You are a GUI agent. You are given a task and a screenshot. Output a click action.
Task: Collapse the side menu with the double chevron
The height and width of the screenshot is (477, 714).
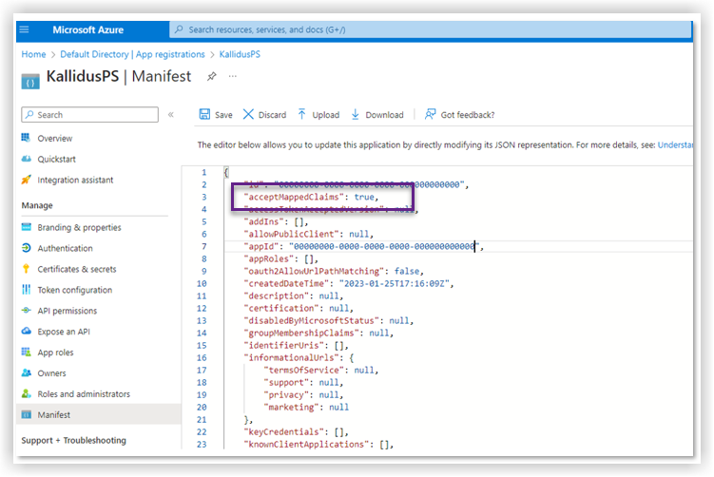click(171, 115)
